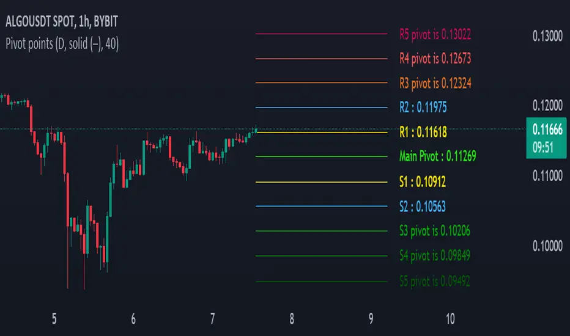
Task: Select date 8 on the time axis
Action: coord(292,319)
